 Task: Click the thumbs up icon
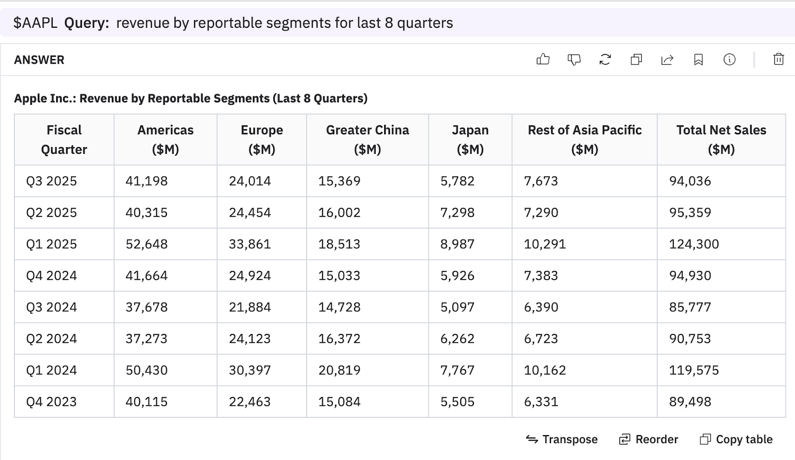tap(543, 60)
